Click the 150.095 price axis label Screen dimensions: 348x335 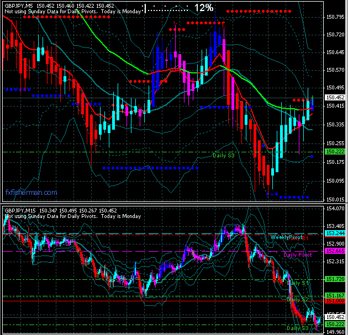[335, 181]
